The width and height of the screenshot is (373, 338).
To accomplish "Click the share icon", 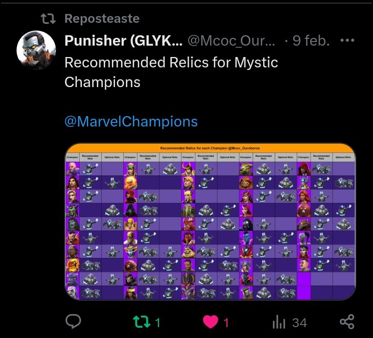I will pyautogui.click(x=347, y=321).
